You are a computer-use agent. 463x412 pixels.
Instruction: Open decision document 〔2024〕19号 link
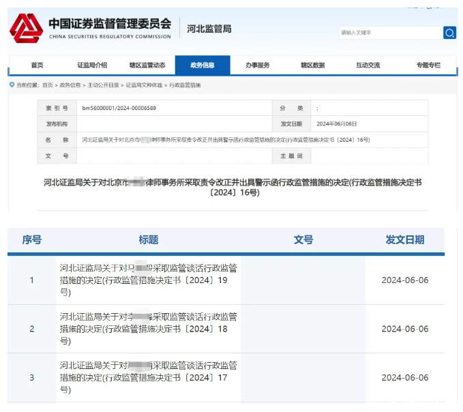tap(148, 280)
